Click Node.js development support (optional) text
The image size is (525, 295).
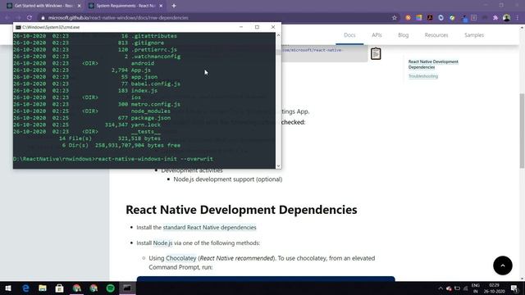(228, 179)
